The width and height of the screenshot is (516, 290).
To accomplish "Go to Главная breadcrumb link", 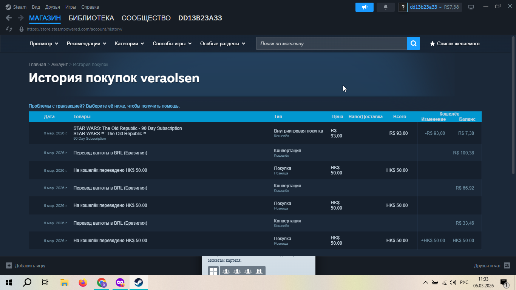I will pos(37,65).
